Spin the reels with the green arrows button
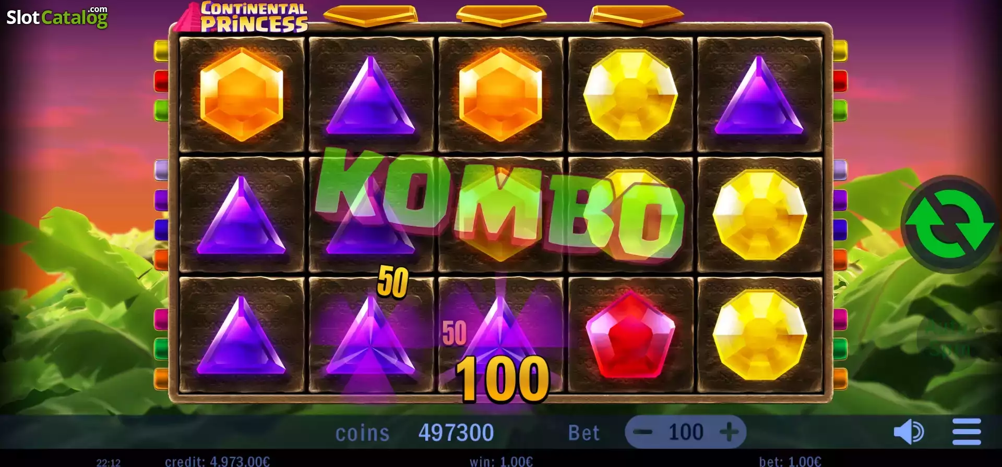The height and width of the screenshot is (467, 1002). [950, 224]
